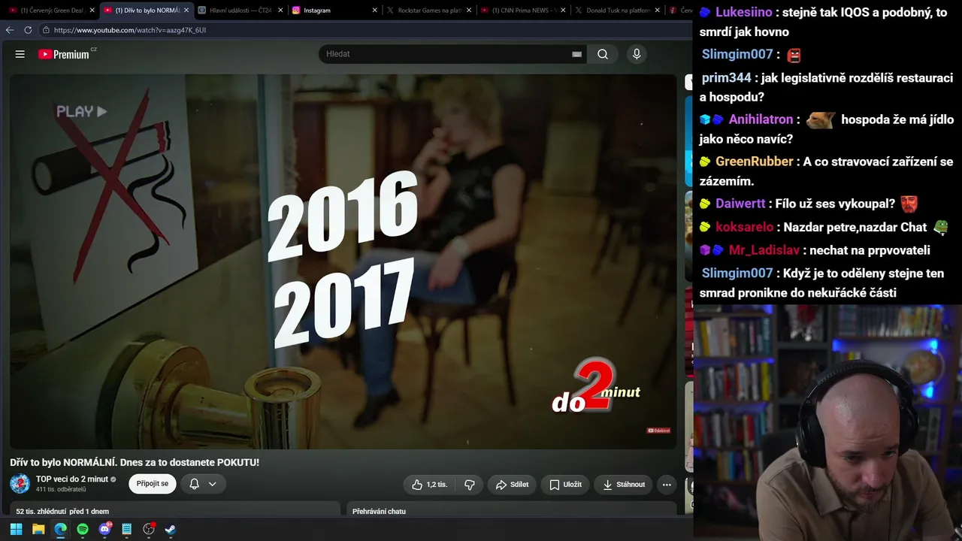The height and width of the screenshot is (541, 962).
Task: Go back using browser back arrow
Action: [x=10, y=30]
